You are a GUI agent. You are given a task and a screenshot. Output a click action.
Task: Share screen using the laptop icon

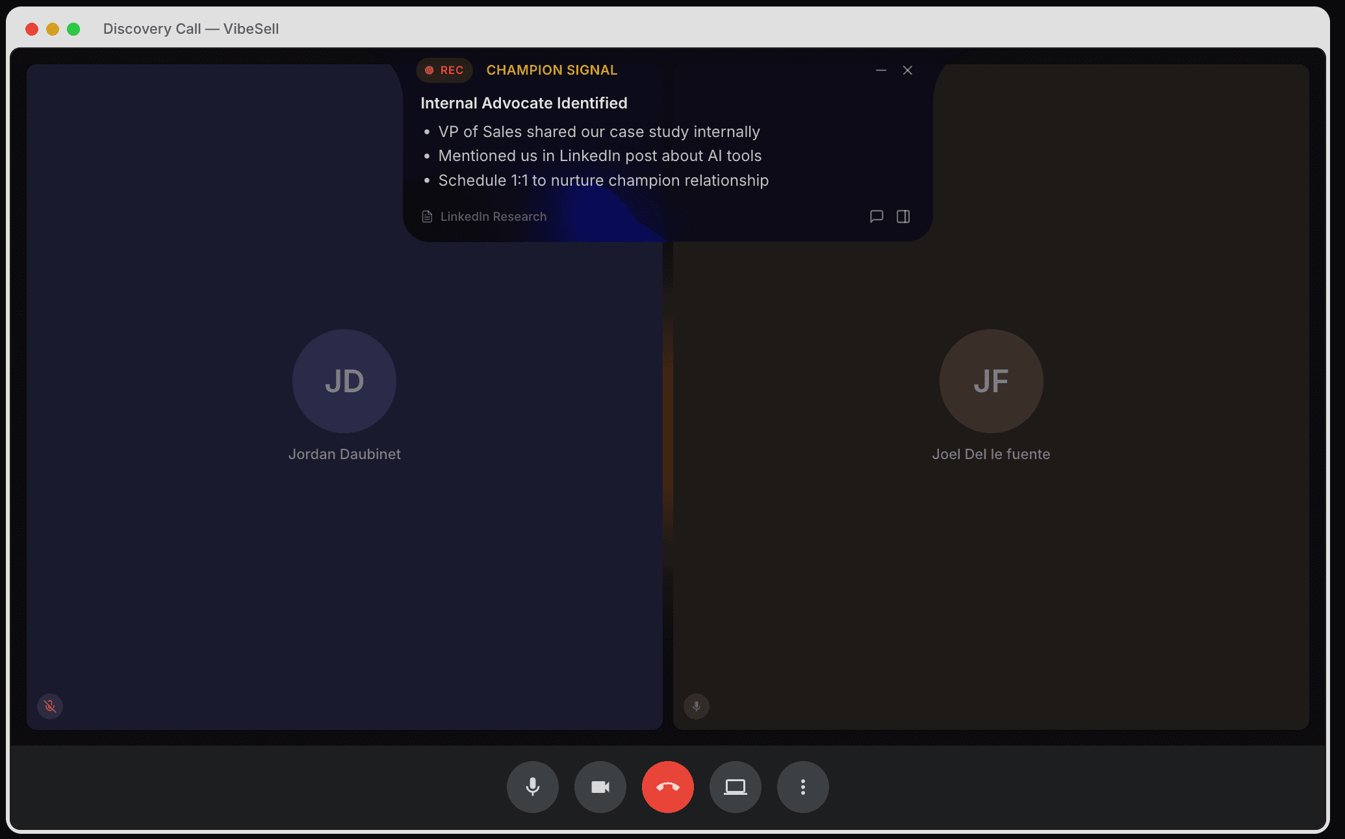tap(736, 787)
